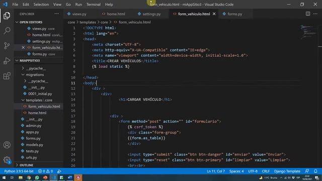Open Windows action center icon
This screenshot has width=322, height=181.
click(317, 178)
